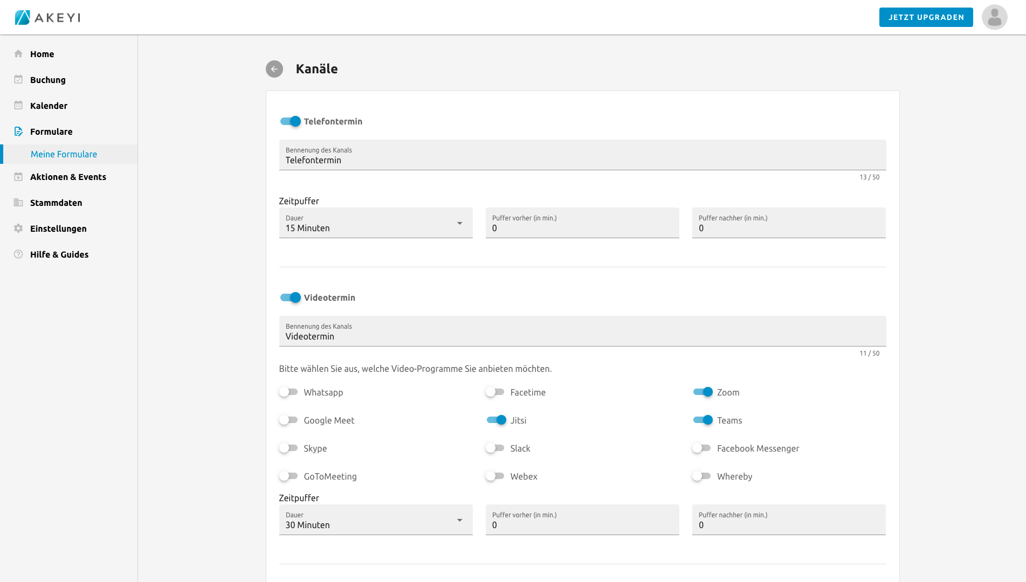Disable the Telefontermin channel toggle
The width and height of the screenshot is (1026, 582).
[x=290, y=121]
